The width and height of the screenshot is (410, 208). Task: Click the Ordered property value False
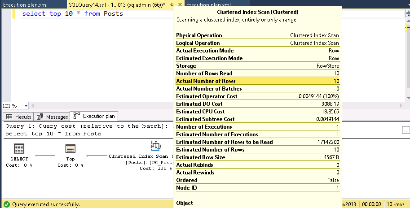click(333, 180)
